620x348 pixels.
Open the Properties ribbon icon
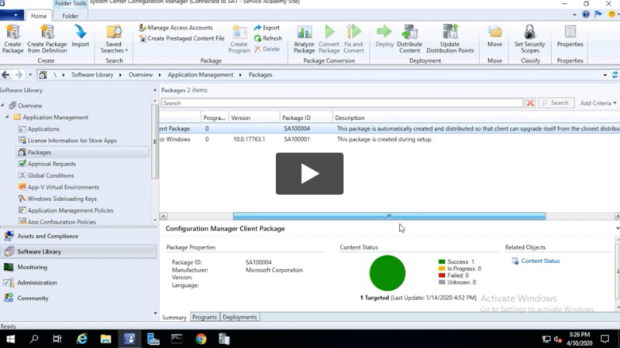[x=570, y=32]
